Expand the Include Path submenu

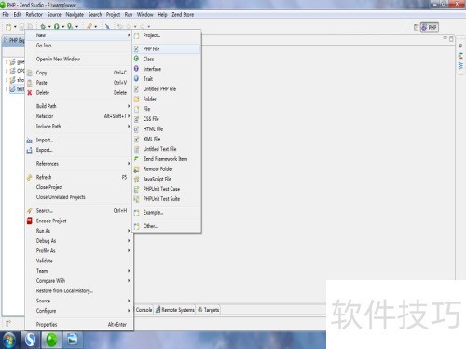click(129, 127)
